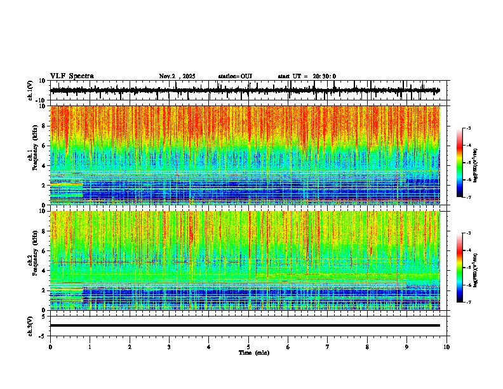Click the "ch.1(V)" waveform axis label
The image size is (503, 389).
click(30, 90)
